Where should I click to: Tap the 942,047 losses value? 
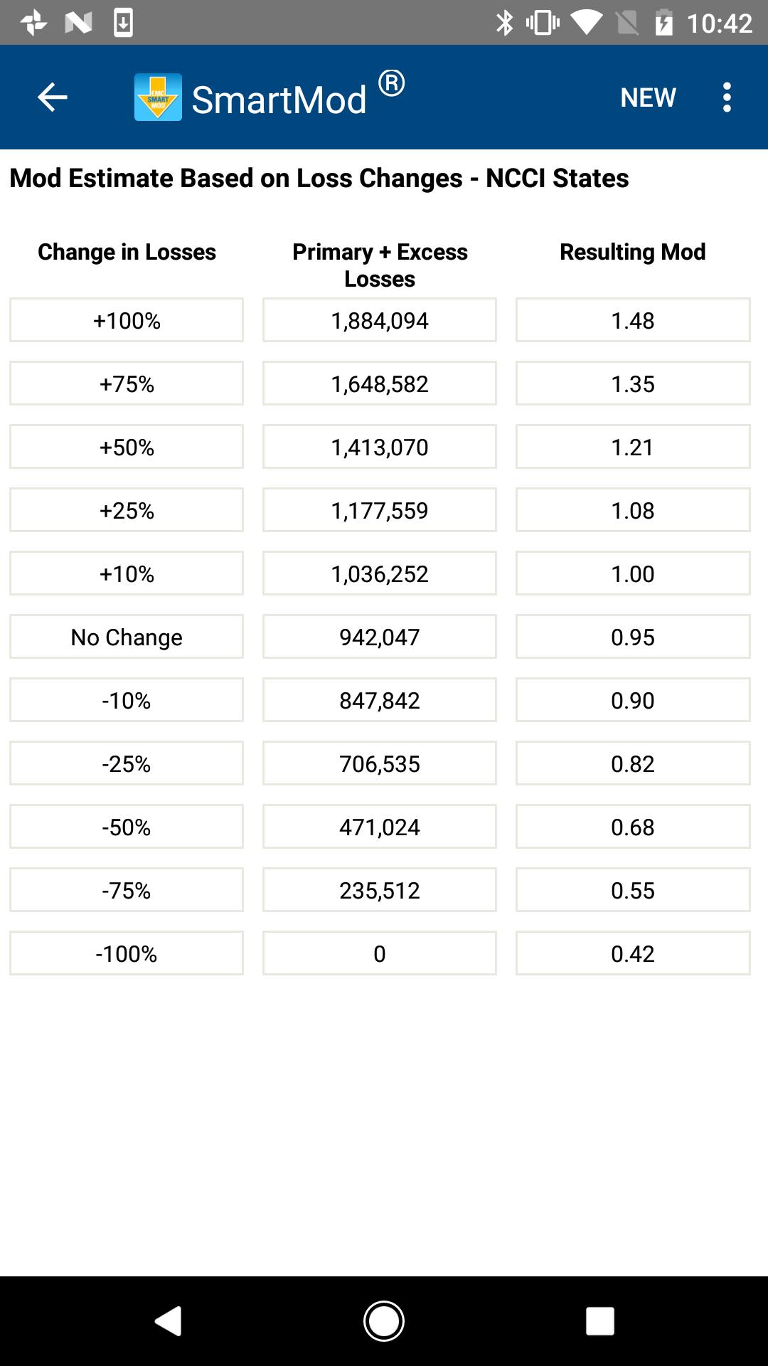[x=380, y=637]
